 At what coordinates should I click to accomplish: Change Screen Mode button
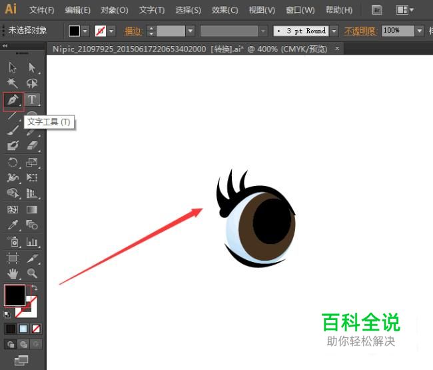(x=21, y=360)
